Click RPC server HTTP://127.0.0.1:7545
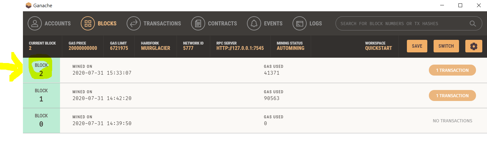The height and width of the screenshot is (159, 487). point(240,48)
